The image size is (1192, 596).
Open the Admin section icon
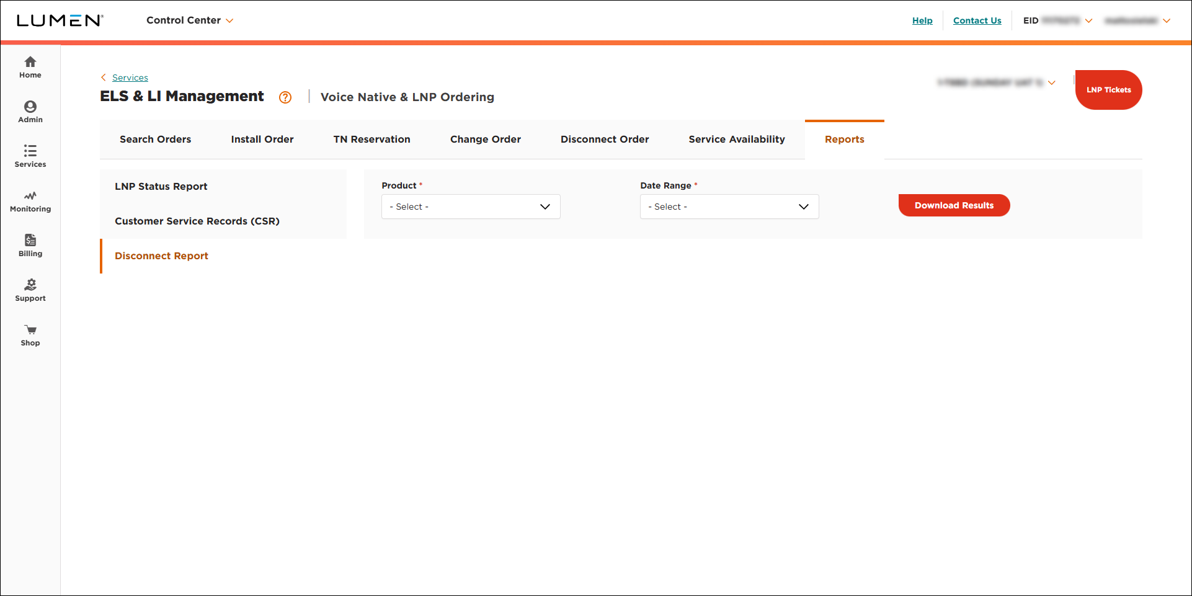pos(30,107)
